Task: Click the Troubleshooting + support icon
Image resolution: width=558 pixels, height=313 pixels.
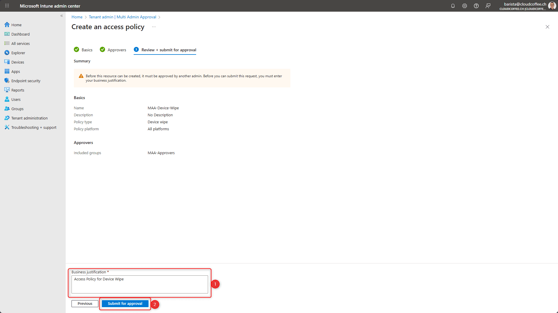Action: pos(7,127)
